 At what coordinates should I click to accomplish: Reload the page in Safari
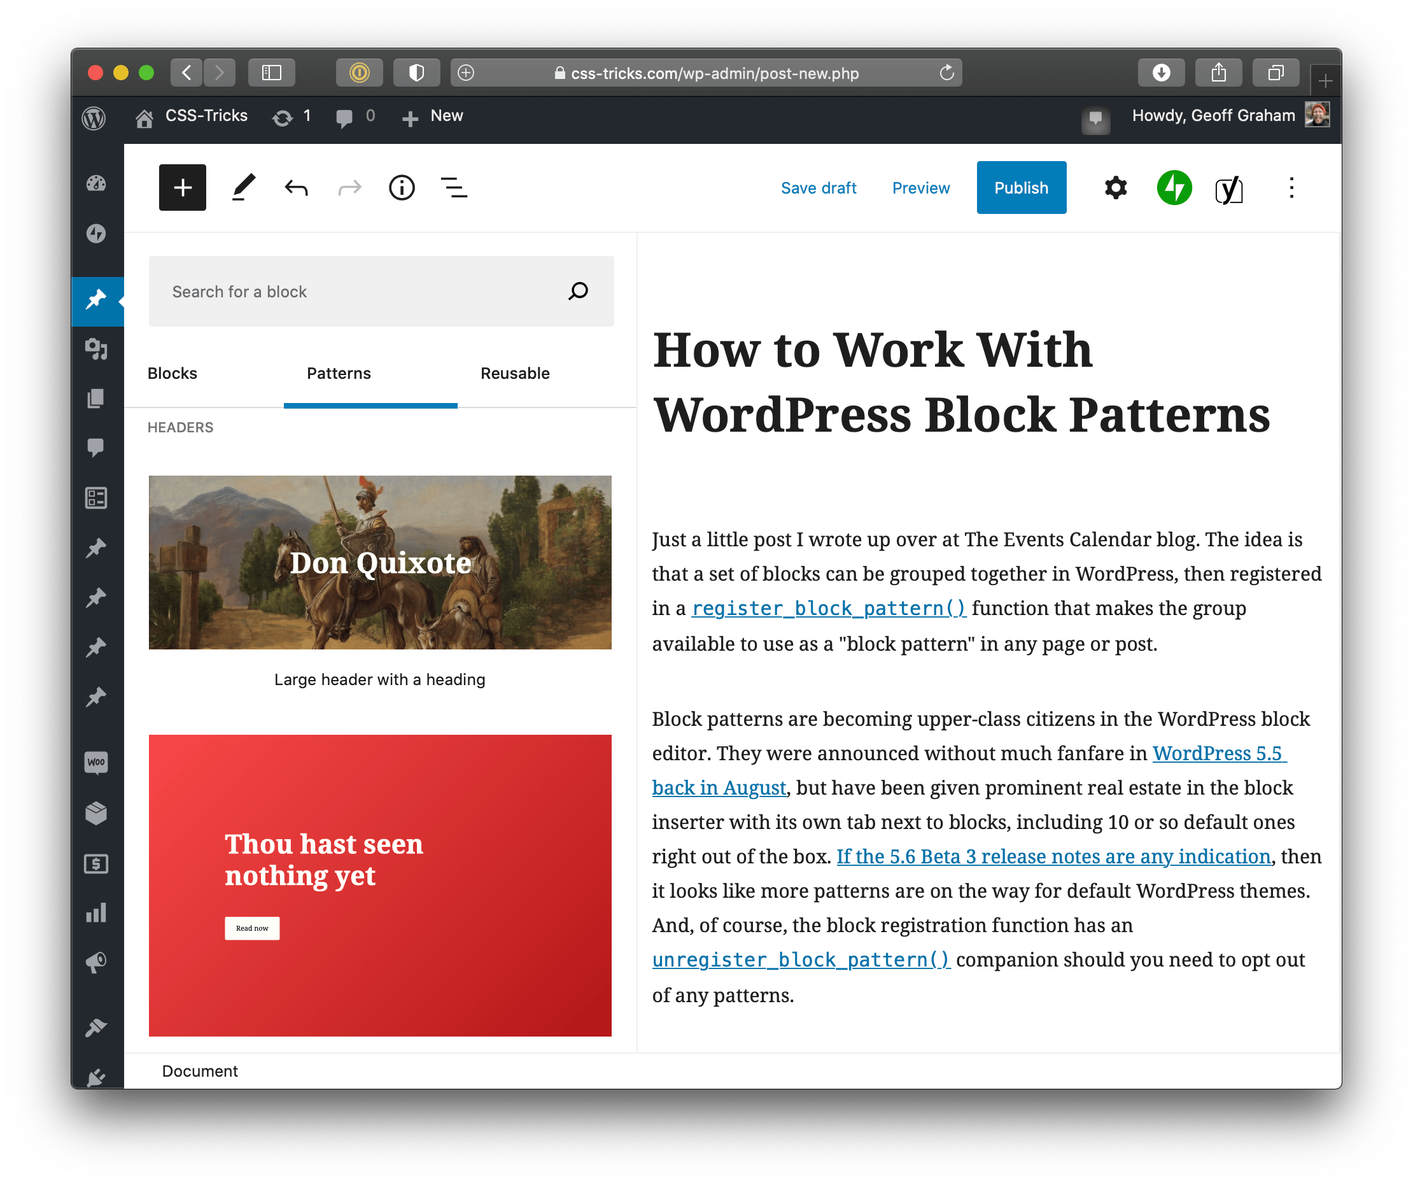pos(946,73)
